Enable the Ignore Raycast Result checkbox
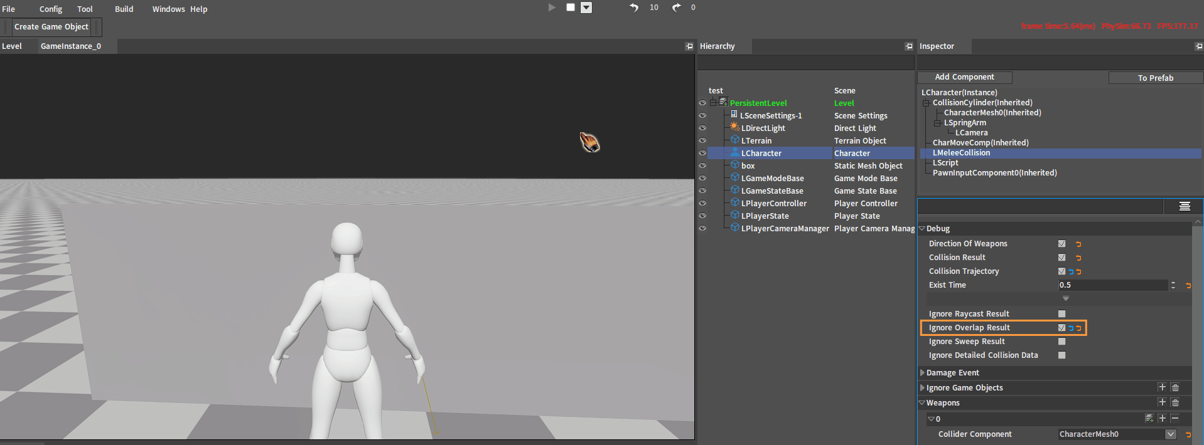The height and width of the screenshot is (445, 1204). pyautogui.click(x=1062, y=313)
